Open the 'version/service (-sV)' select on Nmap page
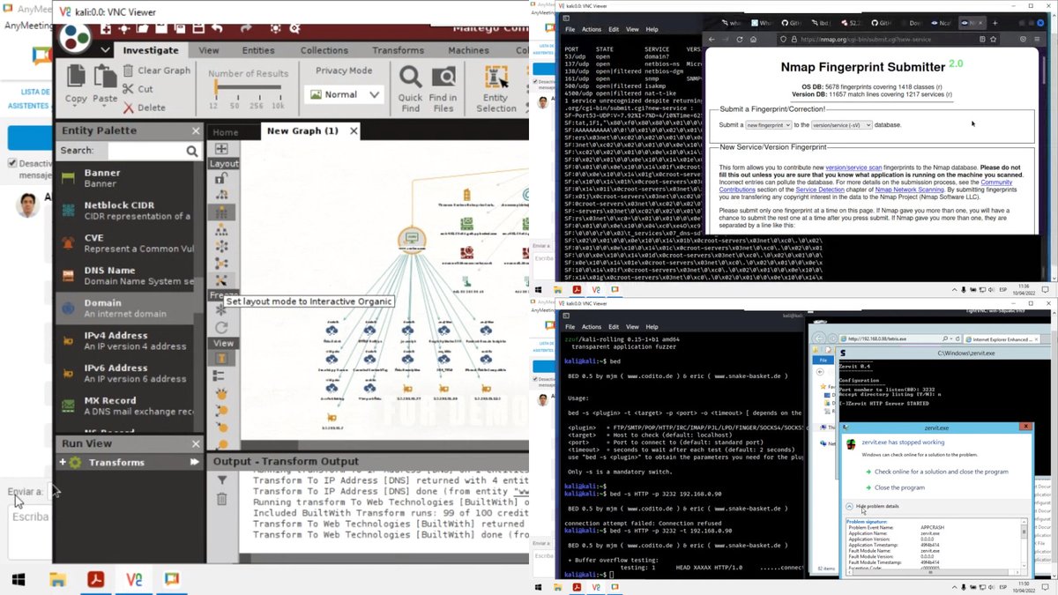Viewport: 1058px width, 595px height. [x=841, y=125]
